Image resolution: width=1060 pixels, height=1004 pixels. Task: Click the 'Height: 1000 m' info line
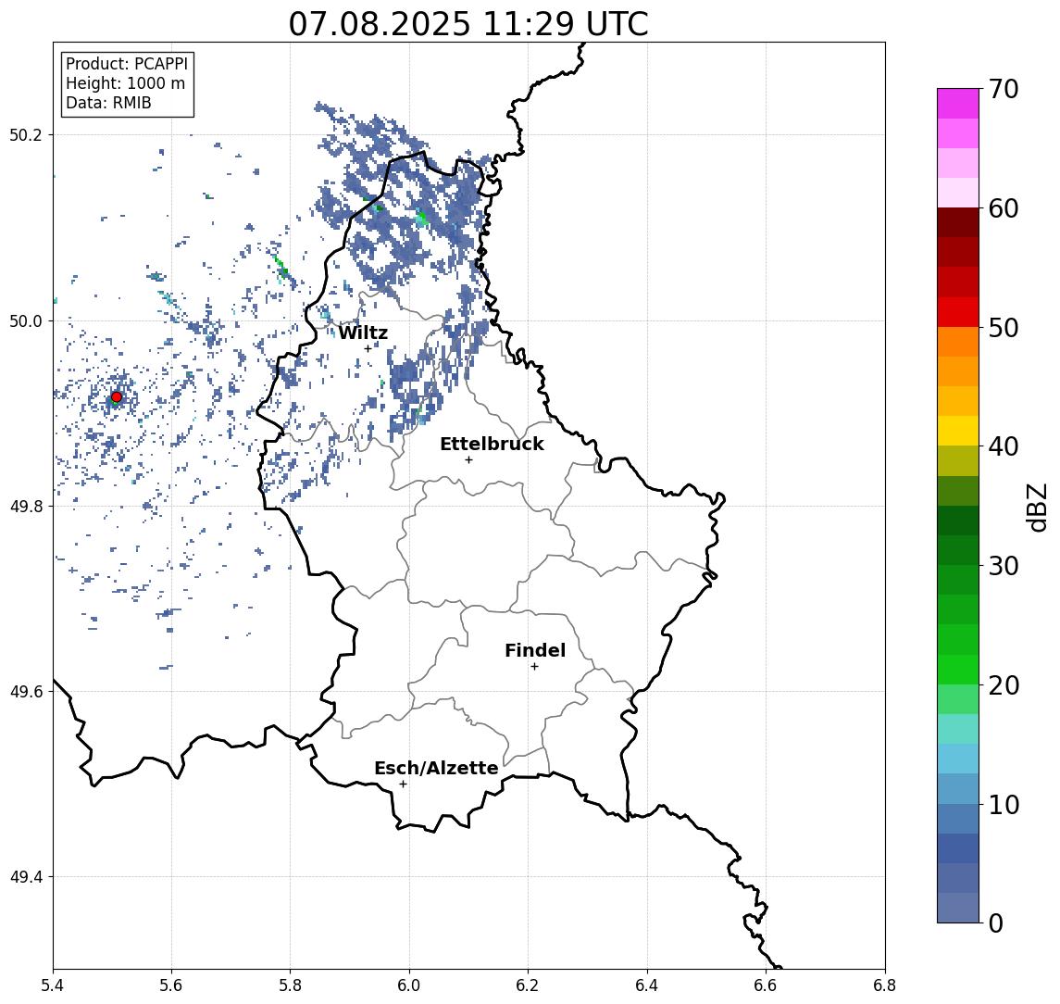125,83
